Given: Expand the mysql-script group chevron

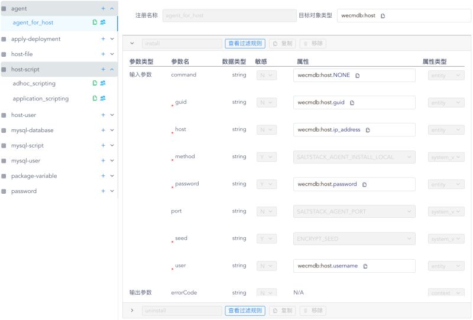Looking at the screenshot, I should coord(112,145).
